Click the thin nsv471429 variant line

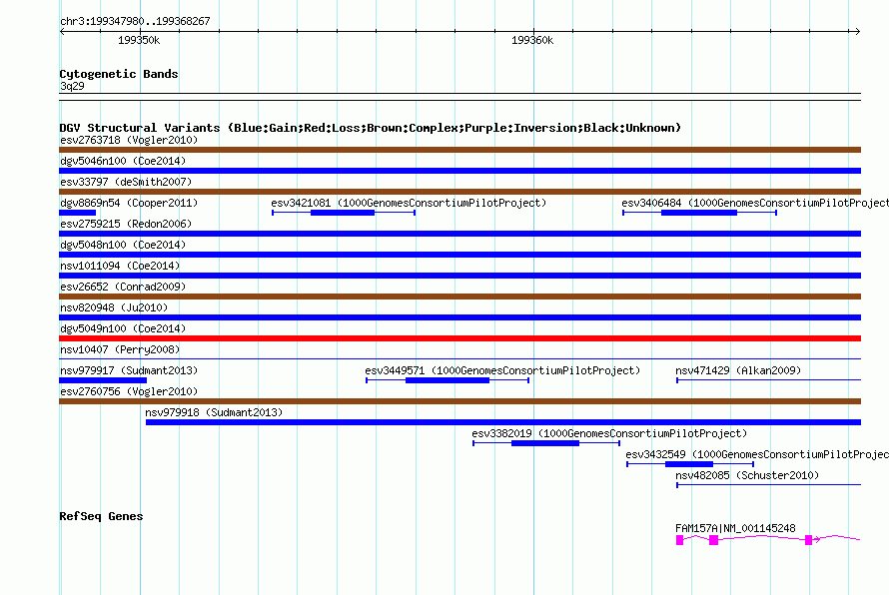point(769,379)
